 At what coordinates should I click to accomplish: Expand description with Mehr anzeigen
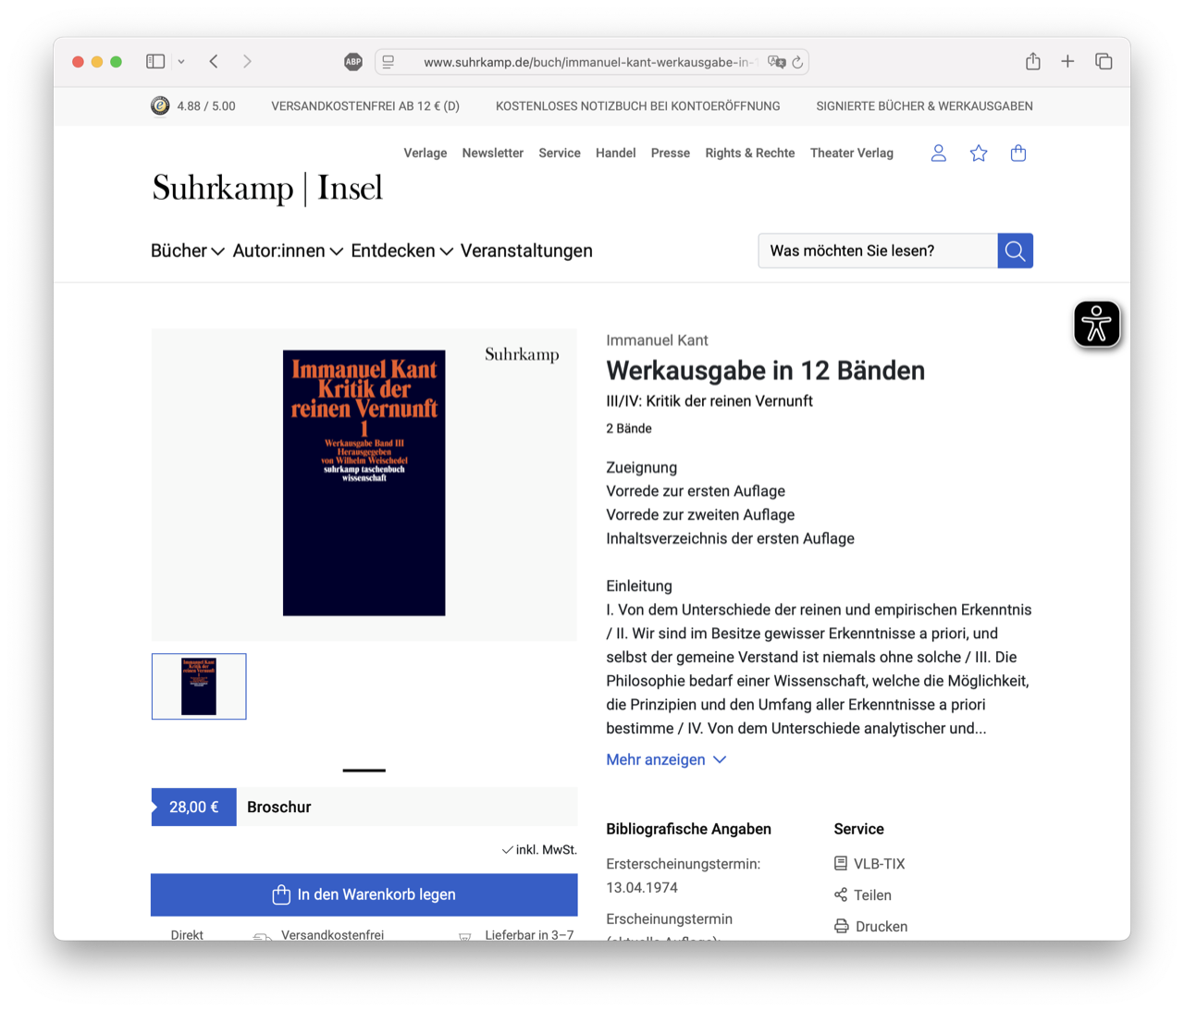(666, 759)
